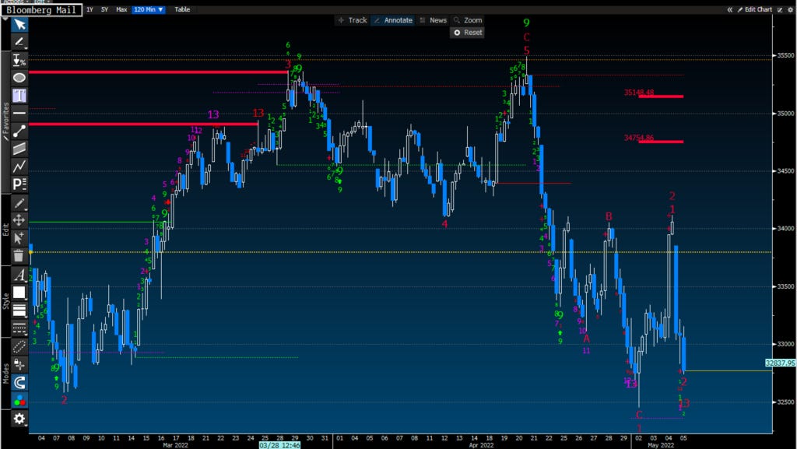The width and height of the screenshot is (797, 449).
Task: Click the checkmark icon beside Edit Chart
Action: coord(780,9)
